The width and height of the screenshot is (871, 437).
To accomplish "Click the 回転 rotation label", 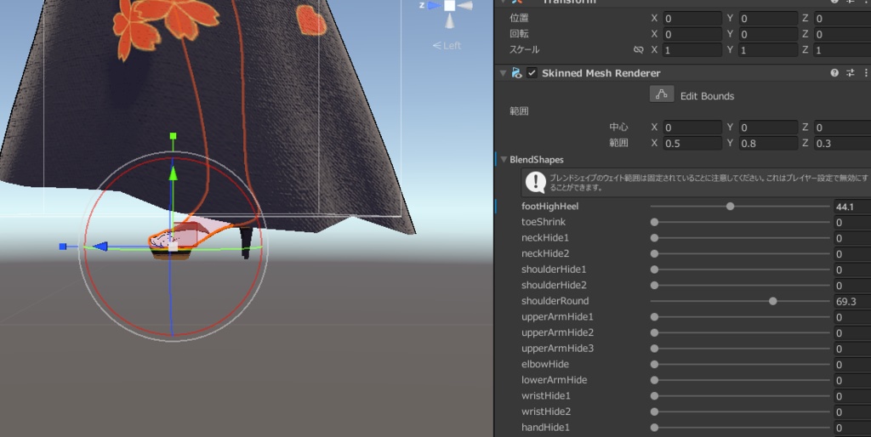I will [519, 34].
